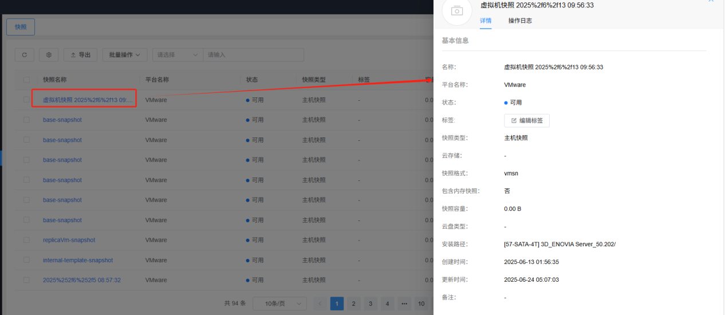Jump to page 10 in pagination
Viewport: 725px width, 315px height.
point(421,304)
